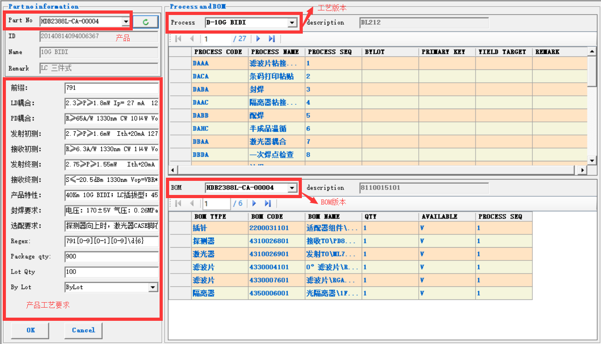Open the BOM version dropdown
Screen dimensions: 601x344
(x=292, y=188)
